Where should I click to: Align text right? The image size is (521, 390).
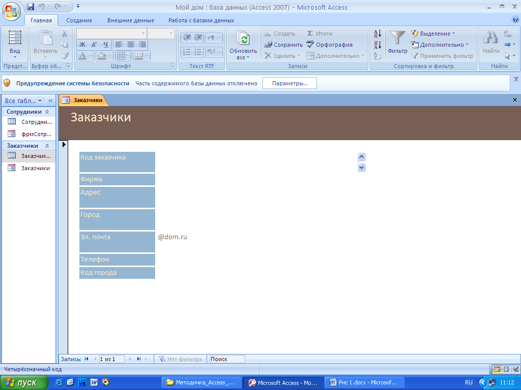tap(142, 45)
